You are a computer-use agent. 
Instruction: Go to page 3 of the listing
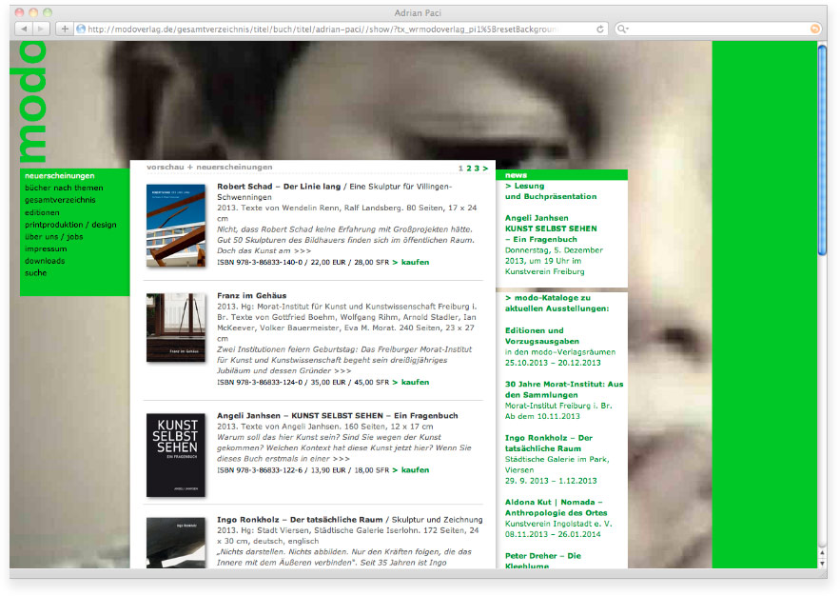click(x=477, y=168)
